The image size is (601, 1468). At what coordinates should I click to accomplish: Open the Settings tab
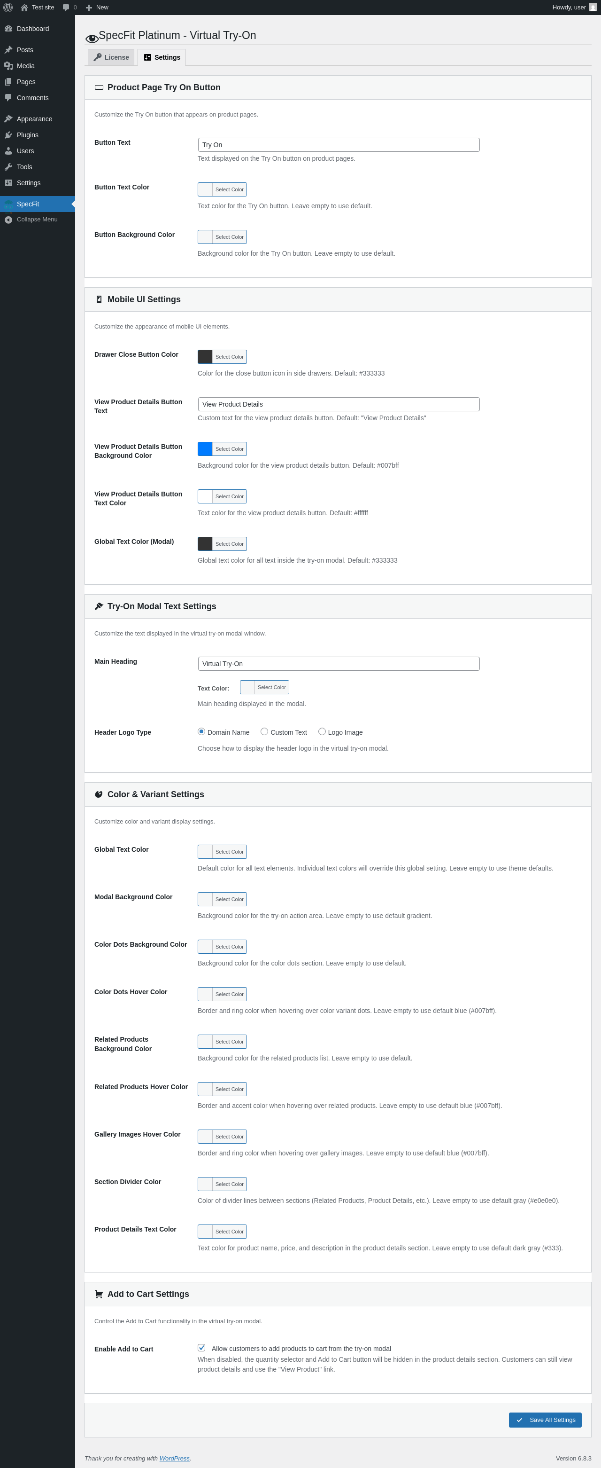pos(162,57)
